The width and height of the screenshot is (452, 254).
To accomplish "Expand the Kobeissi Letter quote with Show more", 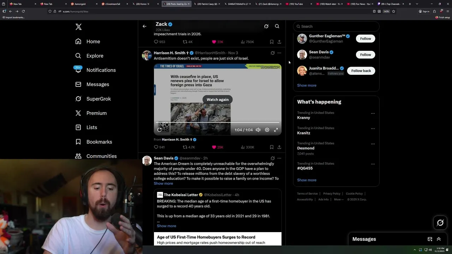I will [166, 226].
